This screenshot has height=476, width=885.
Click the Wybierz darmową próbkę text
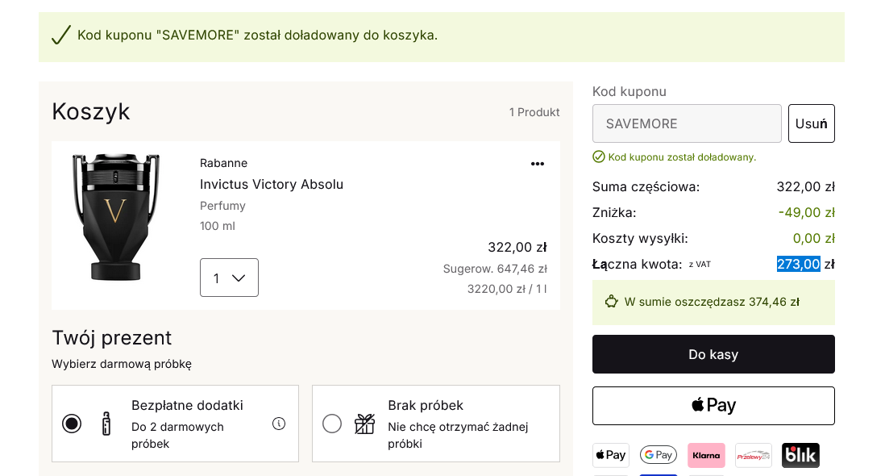[x=122, y=364]
